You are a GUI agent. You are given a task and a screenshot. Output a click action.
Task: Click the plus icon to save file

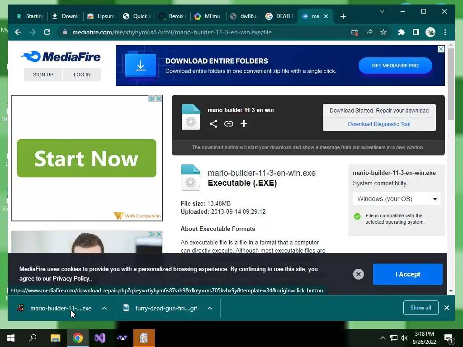click(x=244, y=124)
